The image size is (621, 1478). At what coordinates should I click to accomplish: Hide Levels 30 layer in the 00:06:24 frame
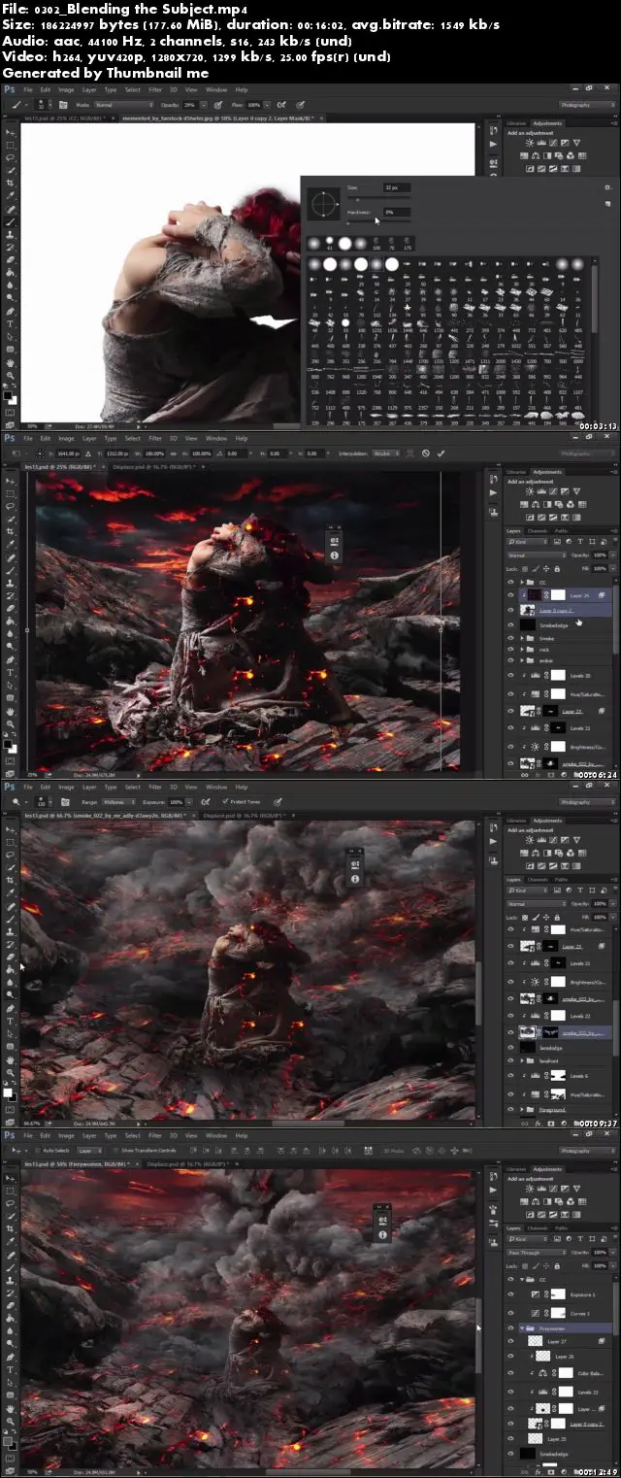[510, 675]
